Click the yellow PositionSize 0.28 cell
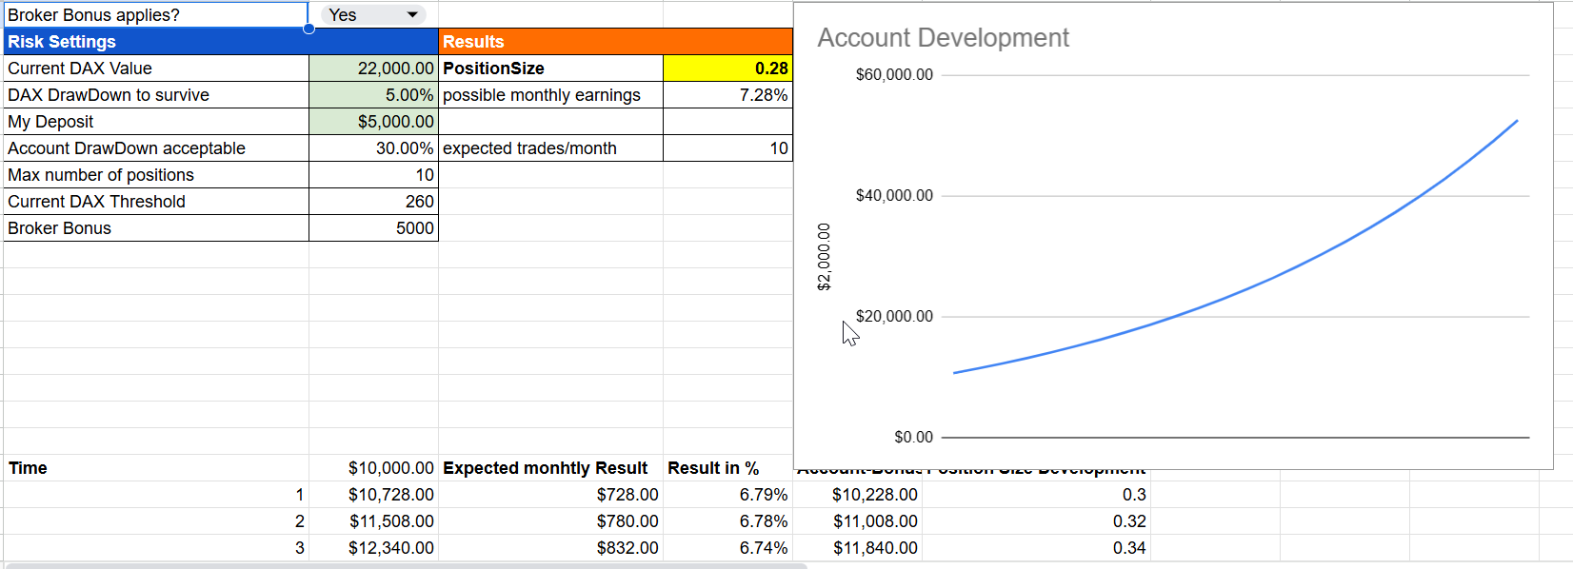1573x569 pixels. [727, 69]
